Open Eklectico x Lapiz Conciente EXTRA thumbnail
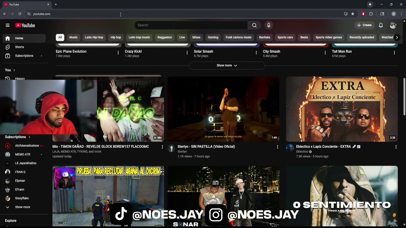Viewport: 406px width, 228px height. click(342, 109)
